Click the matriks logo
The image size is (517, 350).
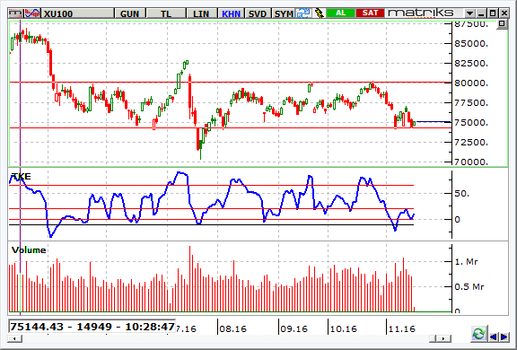coord(421,13)
